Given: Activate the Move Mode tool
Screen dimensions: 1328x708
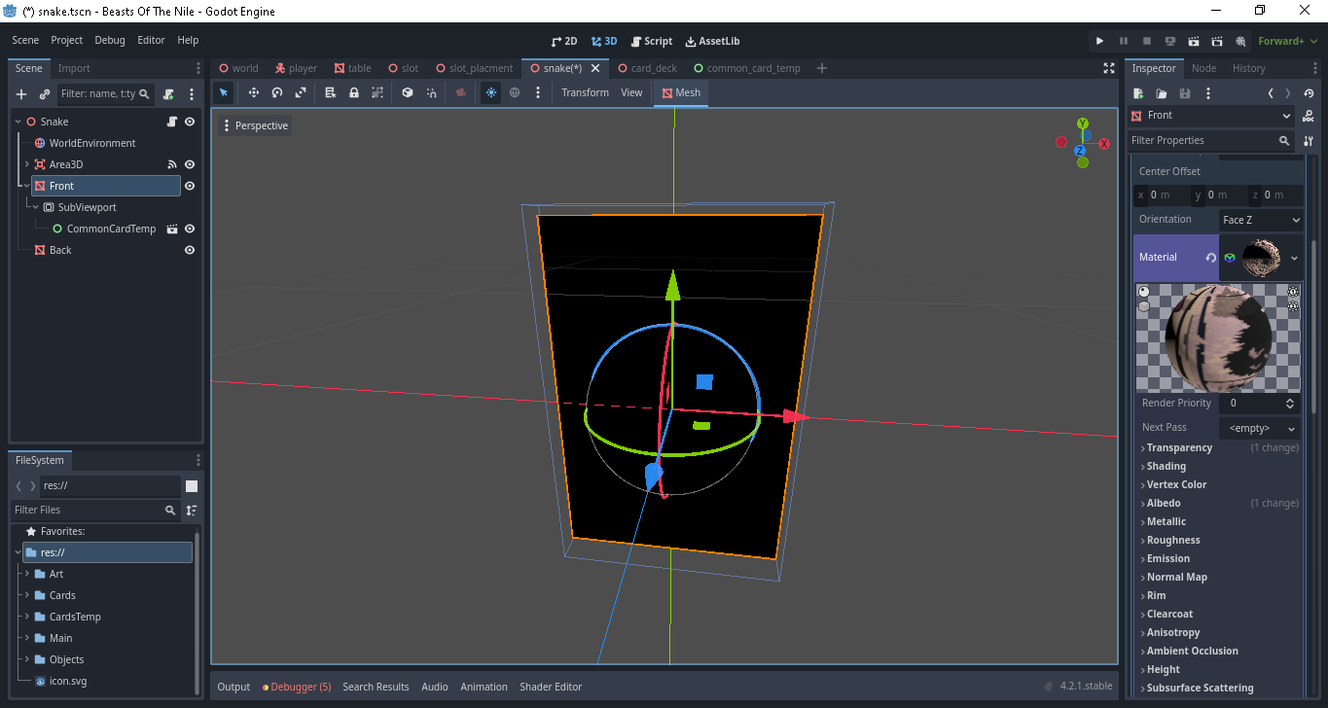Looking at the screenshot, I should [254, 92].
